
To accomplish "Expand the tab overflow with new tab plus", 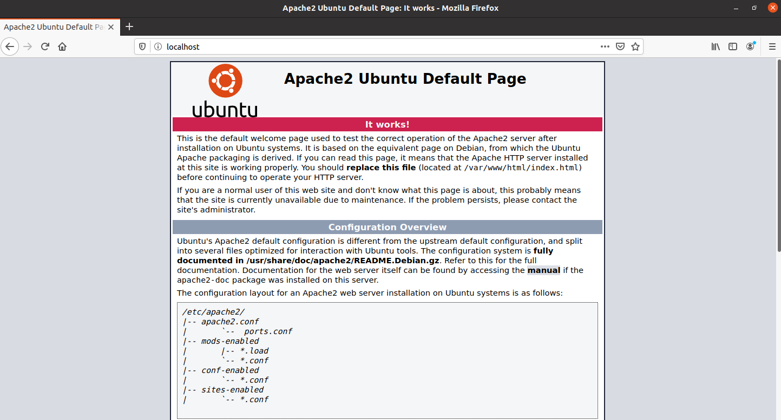I will tap(129, 26).
